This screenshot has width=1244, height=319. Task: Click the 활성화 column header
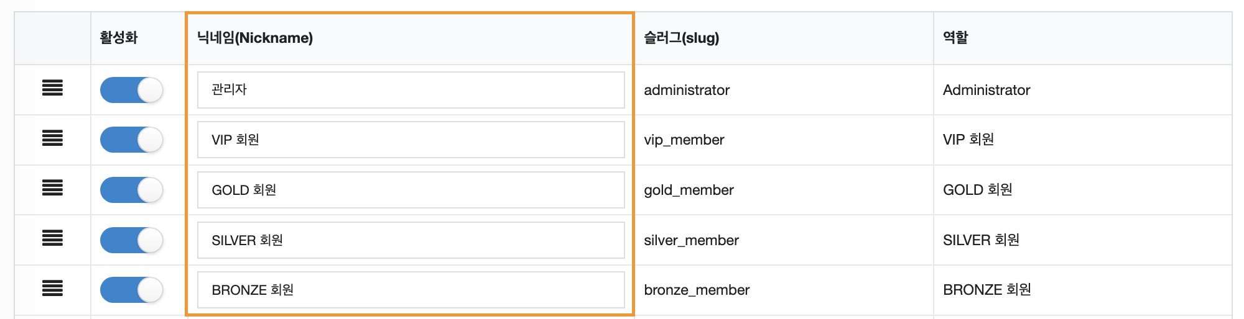pyautogui.click(x=118, y=38)
